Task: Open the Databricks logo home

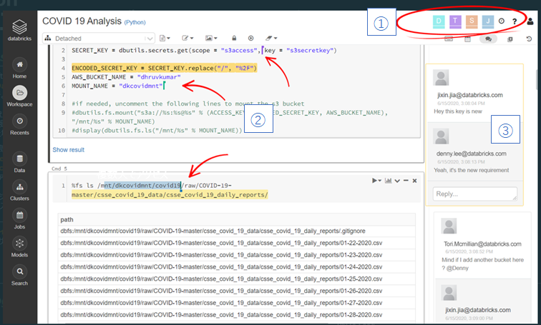Action: point(19,30)
